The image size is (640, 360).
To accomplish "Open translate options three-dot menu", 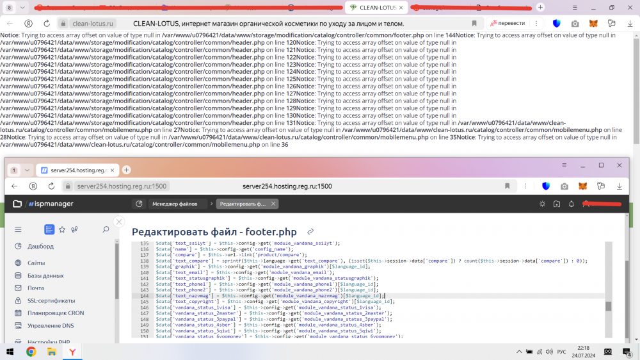I will pyautogui.click(x=536, y=23).
